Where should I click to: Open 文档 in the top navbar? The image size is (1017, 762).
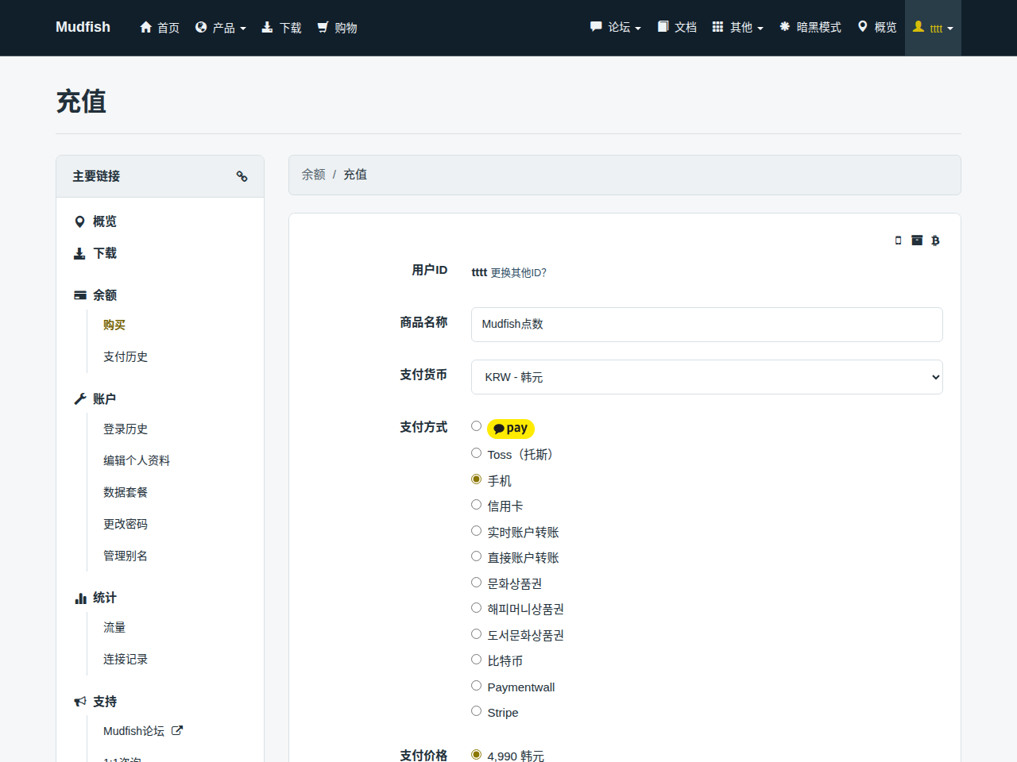coord(677,28)
